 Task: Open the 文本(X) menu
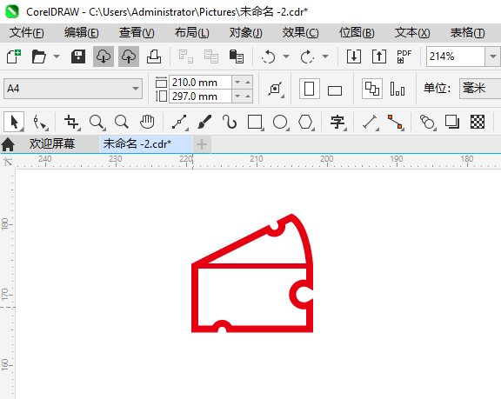pyautogui.click(x=412, y=32)
